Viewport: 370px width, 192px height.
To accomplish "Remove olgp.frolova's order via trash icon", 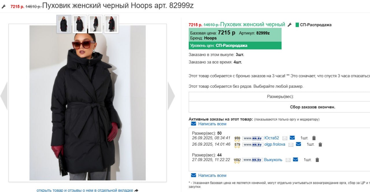I will click(320, 145).
